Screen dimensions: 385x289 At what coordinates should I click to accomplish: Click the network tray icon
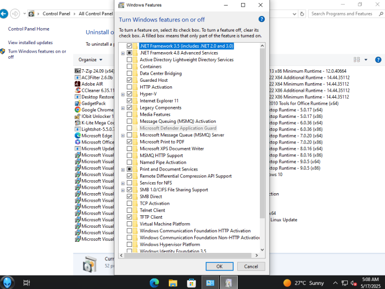pyautogui.click(x=345, y=283)
